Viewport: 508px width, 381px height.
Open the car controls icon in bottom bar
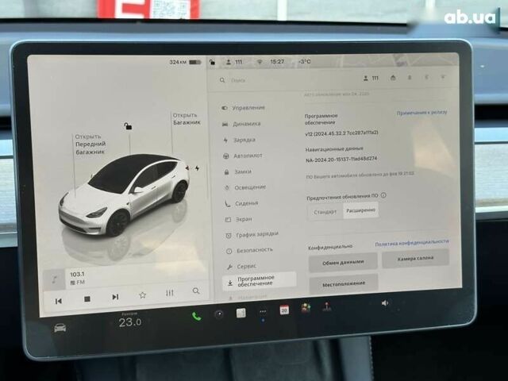60,328
